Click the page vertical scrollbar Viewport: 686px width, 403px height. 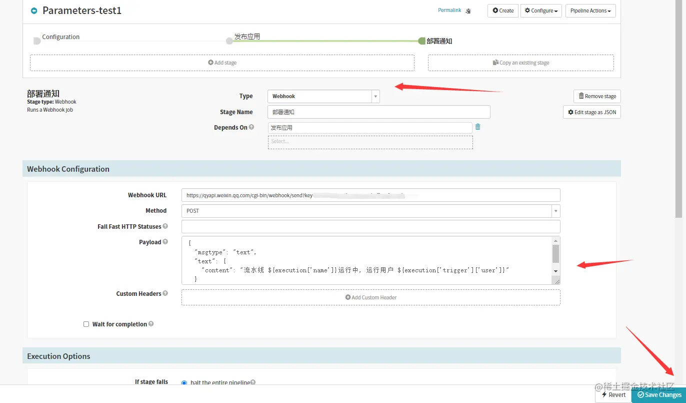(678, 109)
